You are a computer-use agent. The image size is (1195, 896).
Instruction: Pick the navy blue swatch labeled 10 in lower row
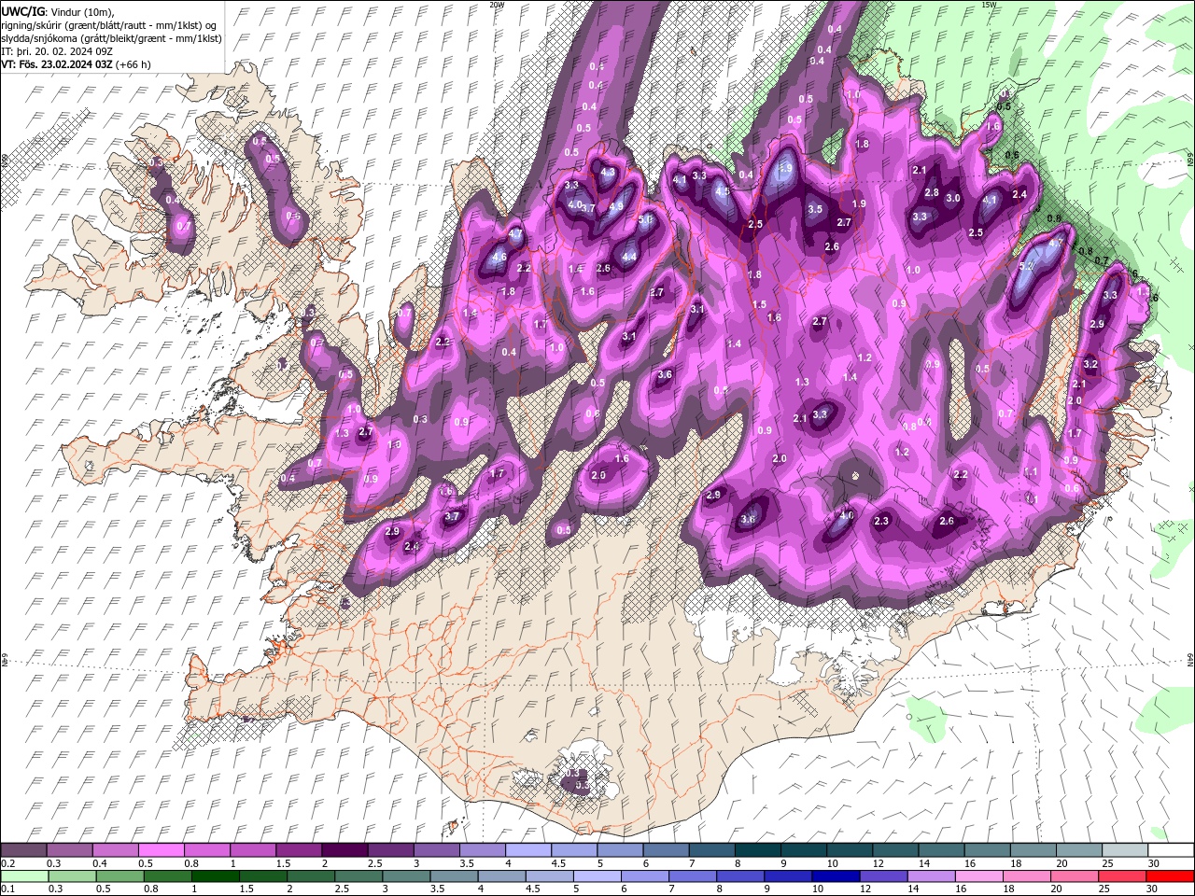click(836, 876)
